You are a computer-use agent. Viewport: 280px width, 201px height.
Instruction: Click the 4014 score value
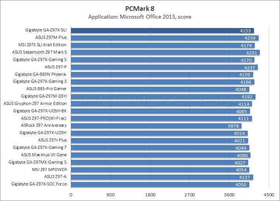pos(239,133)
